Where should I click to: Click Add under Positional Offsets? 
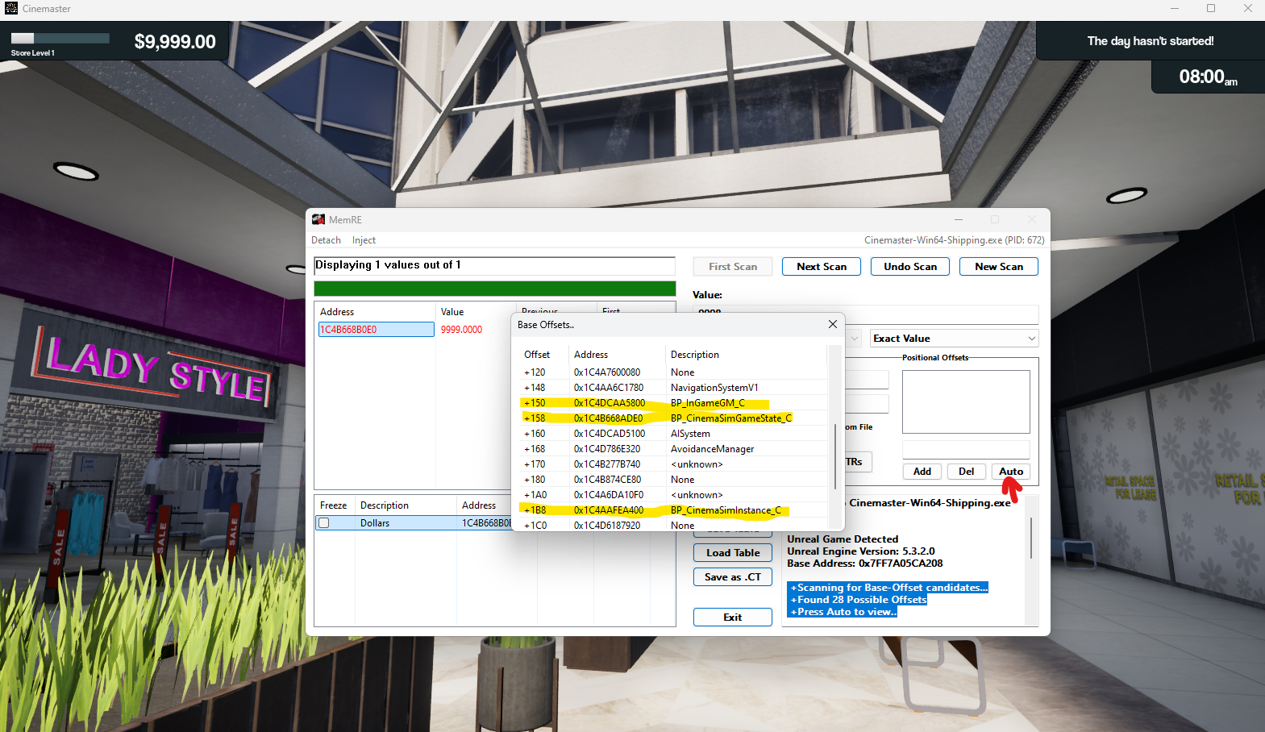922,472
